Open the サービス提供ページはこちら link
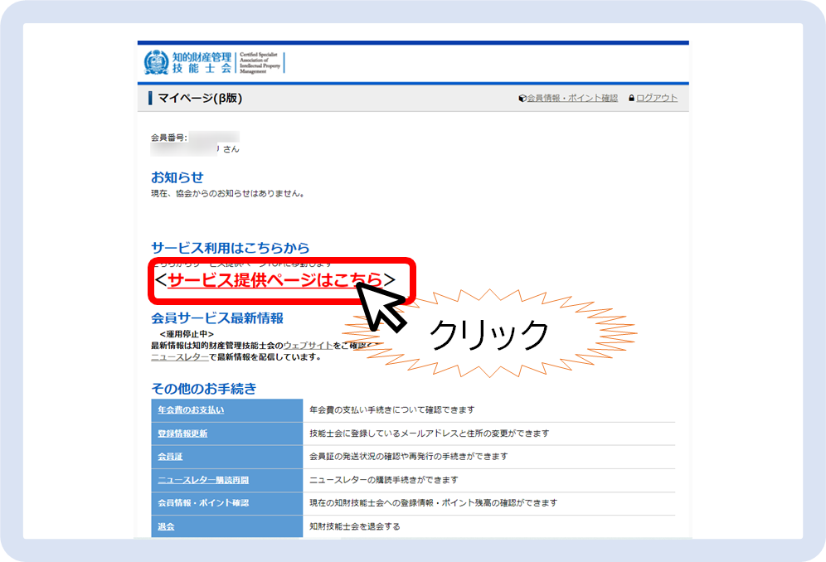 tap(275, 280)
